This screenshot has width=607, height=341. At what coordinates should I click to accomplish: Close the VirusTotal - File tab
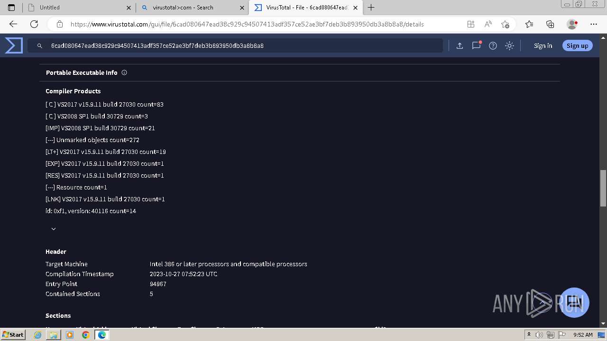click(356, 8)
